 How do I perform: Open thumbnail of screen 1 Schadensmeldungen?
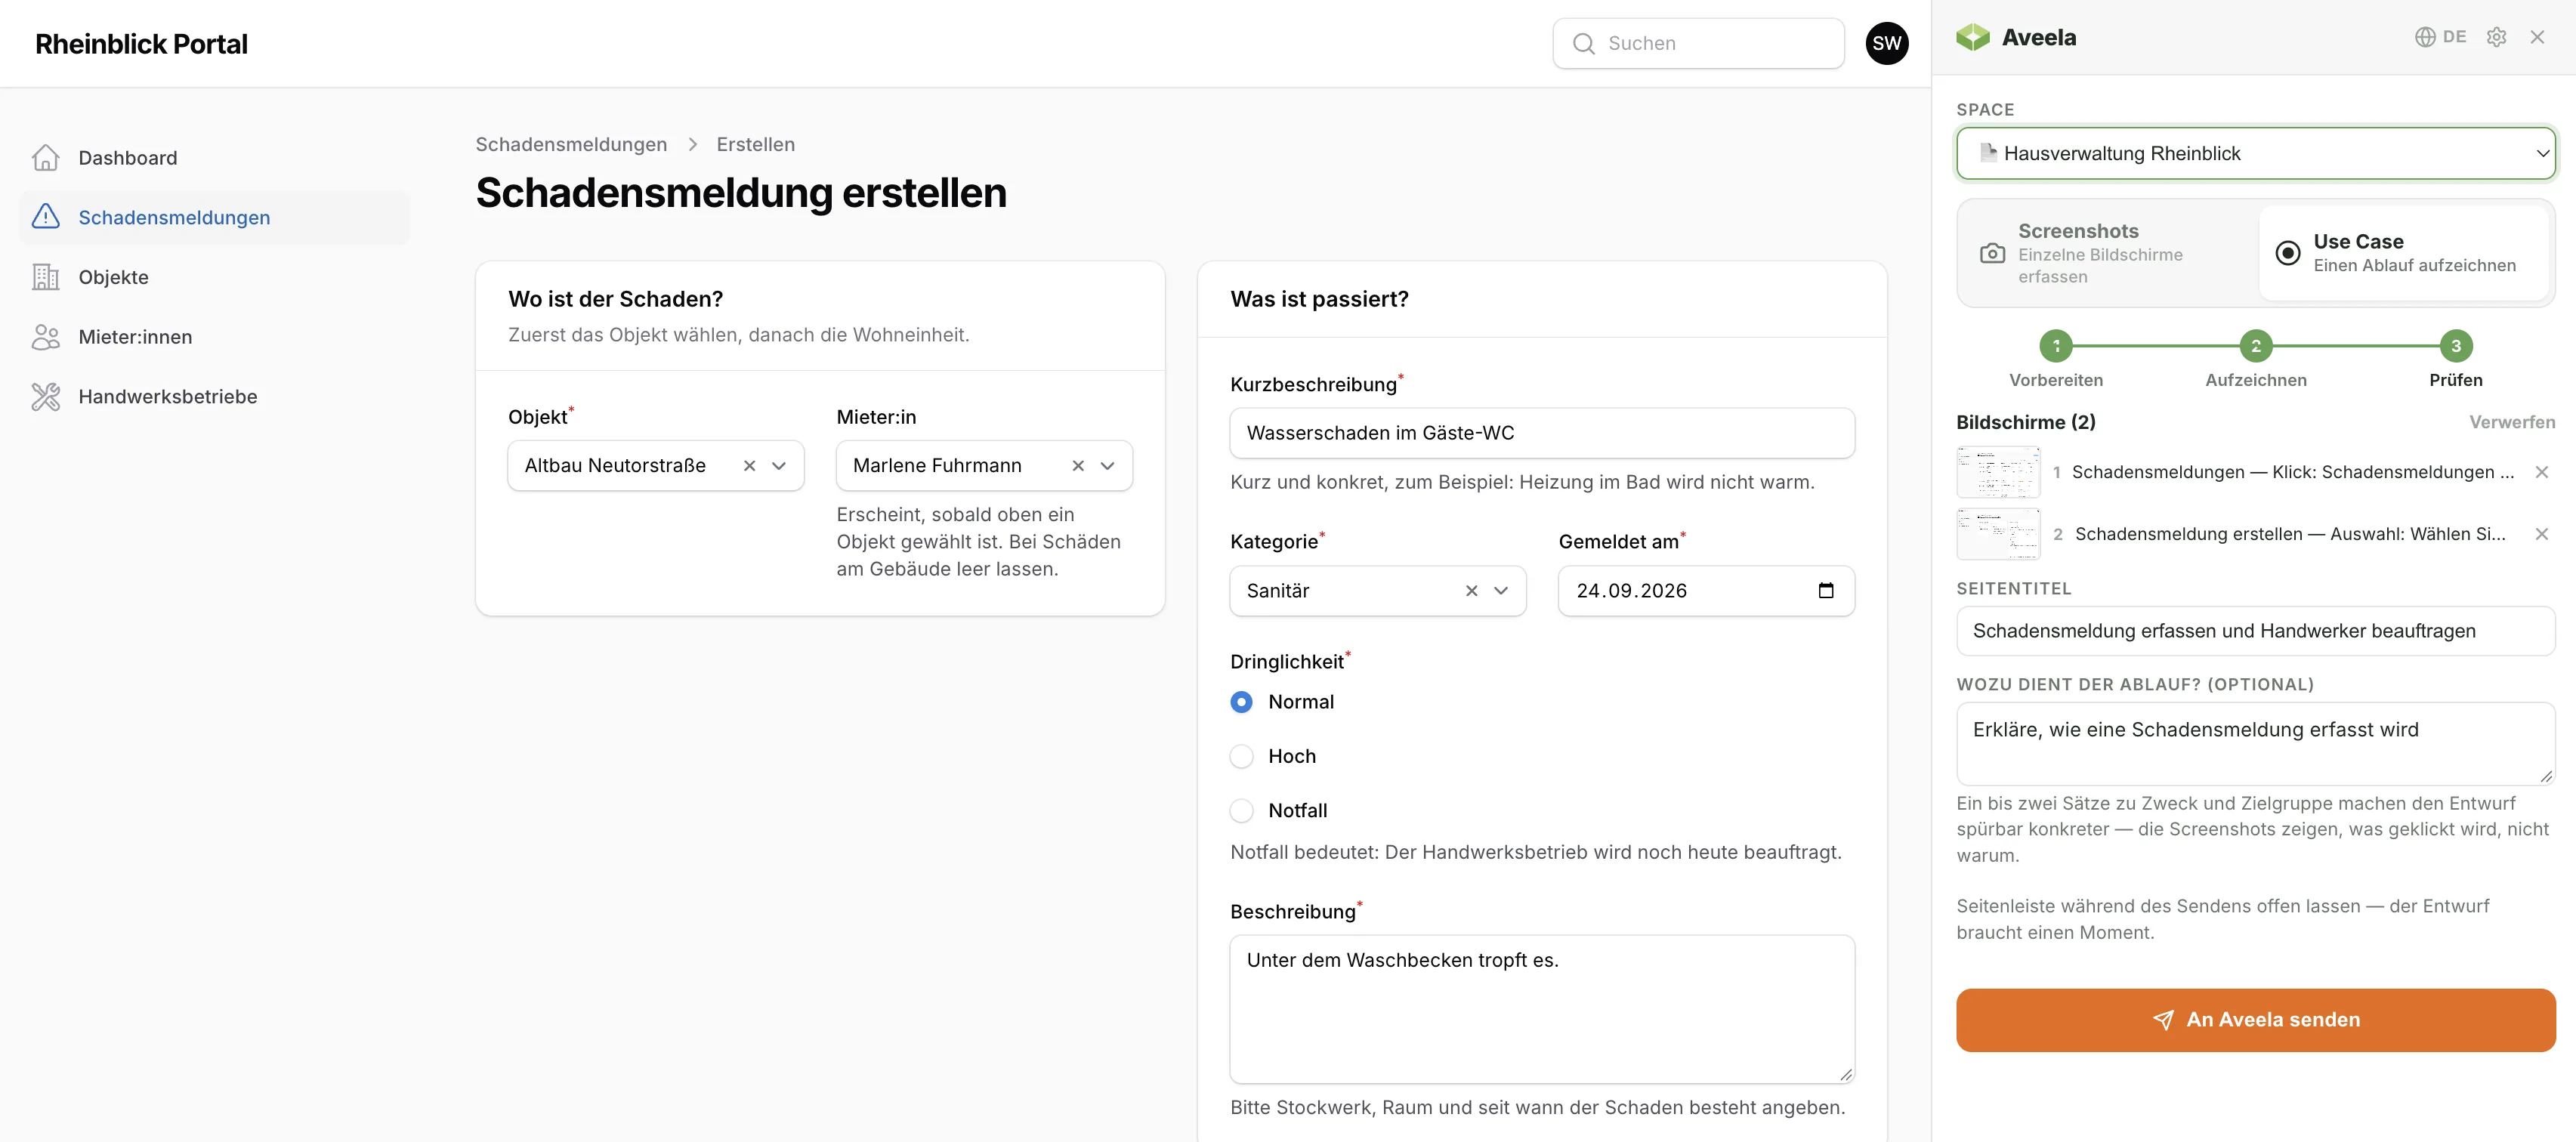(1998, 472)
